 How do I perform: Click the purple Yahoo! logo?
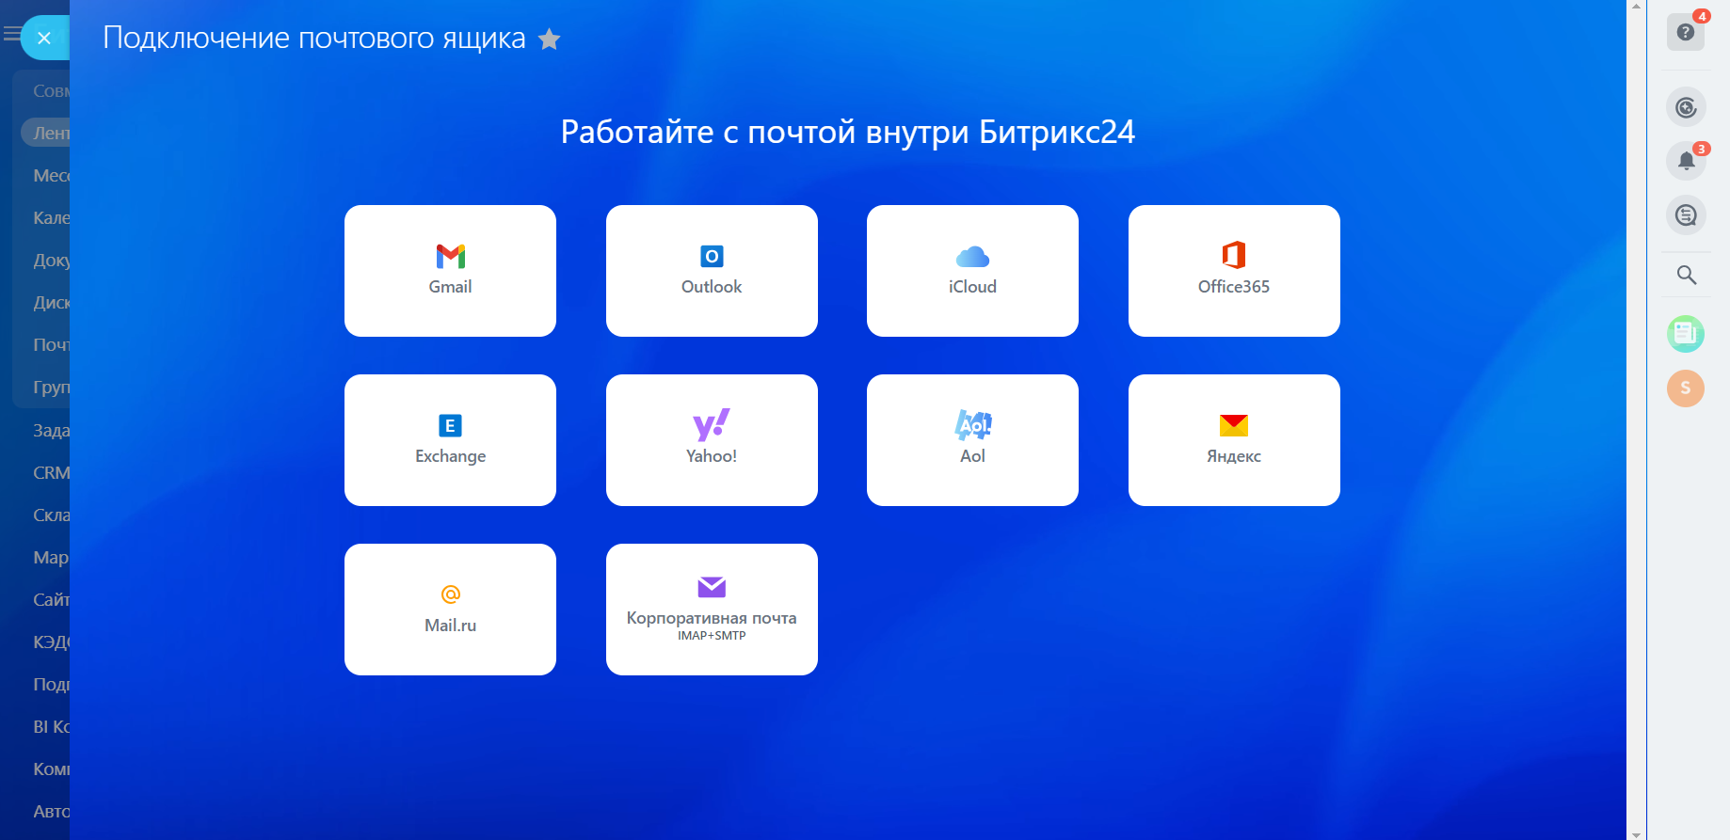[712, 424]
